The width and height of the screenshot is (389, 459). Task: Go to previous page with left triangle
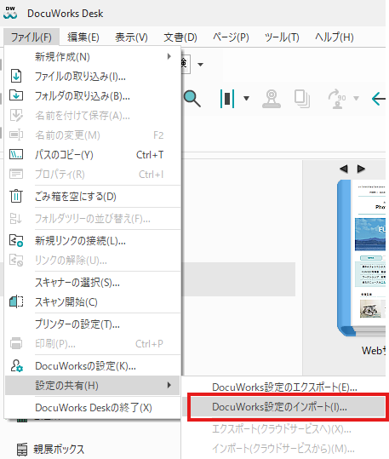tap(344, 169)
